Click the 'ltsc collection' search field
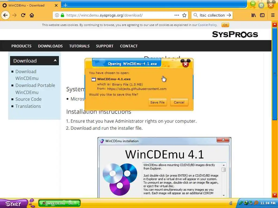The image size is (278, 208). point(212,15)
